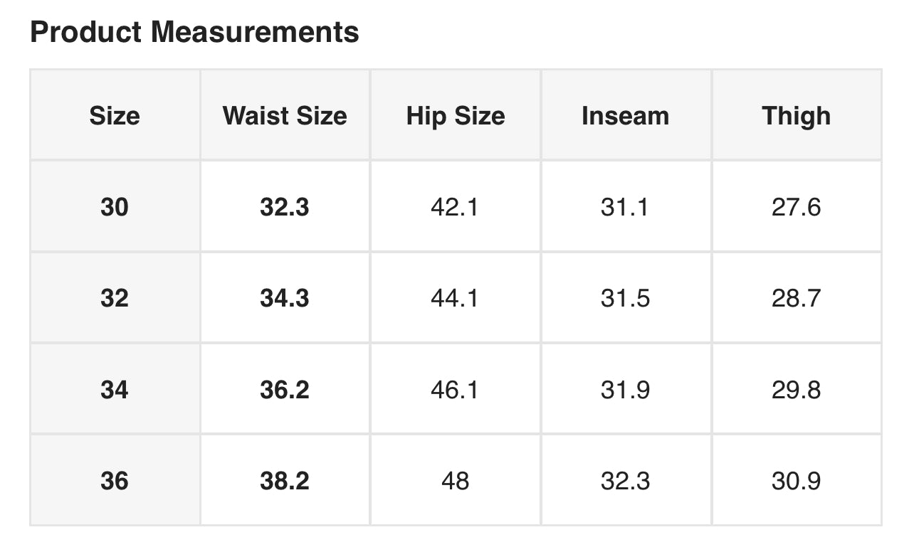Click hip value 46.1
This screenshot has width=914, height=547.
coord(455,390)
